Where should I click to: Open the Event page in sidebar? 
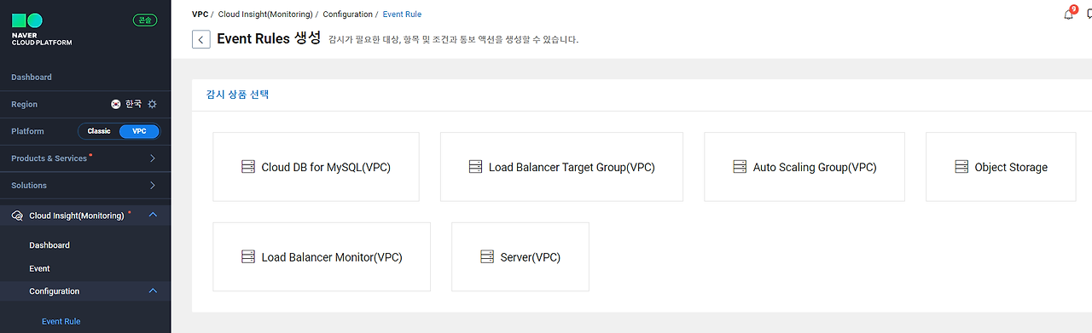click(39, 268)
